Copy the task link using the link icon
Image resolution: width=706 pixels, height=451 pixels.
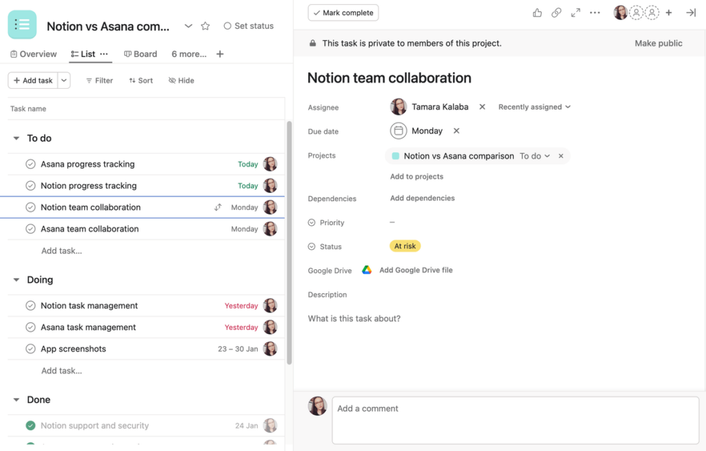click(556, 12)
